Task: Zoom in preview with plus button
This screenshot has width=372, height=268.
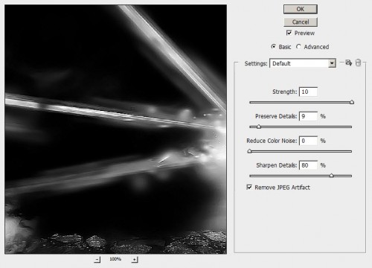Action: pos(135,260)
